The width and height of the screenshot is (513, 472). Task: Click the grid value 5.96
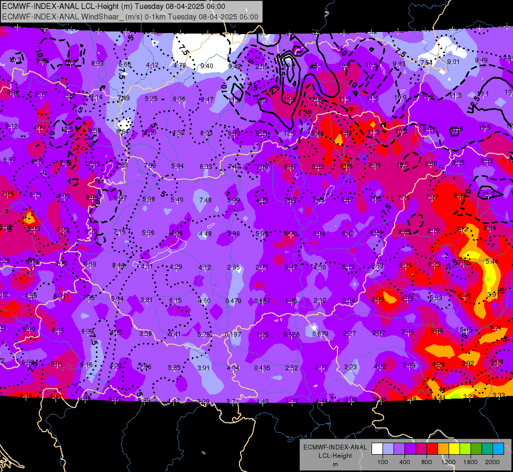[x=148, y=233]
